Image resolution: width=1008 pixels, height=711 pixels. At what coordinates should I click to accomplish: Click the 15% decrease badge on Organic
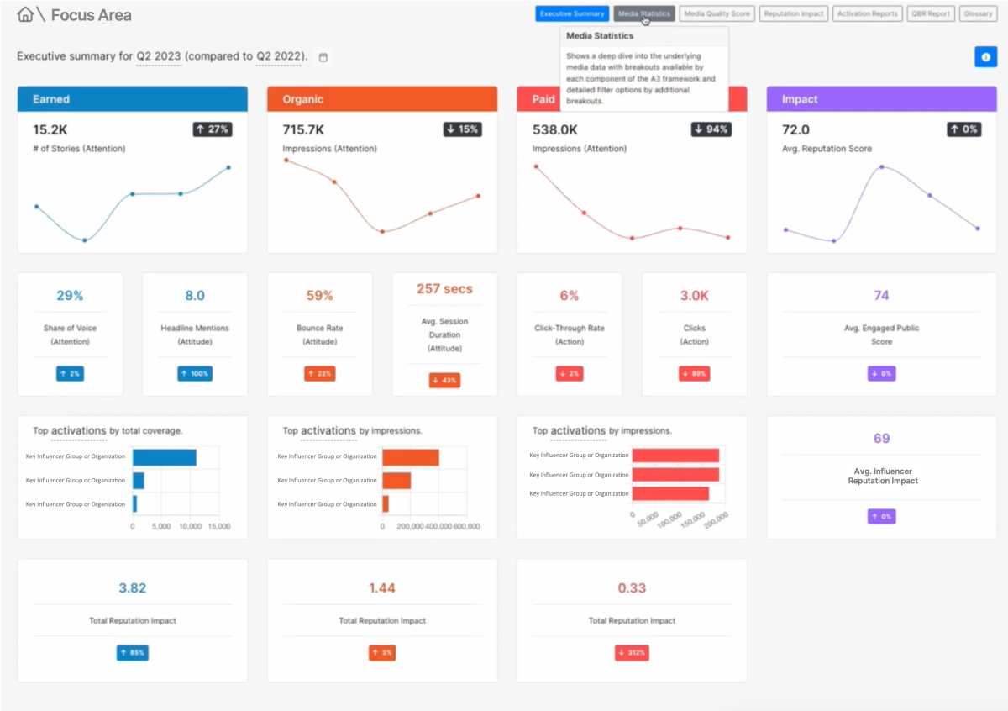pos(461,129)
